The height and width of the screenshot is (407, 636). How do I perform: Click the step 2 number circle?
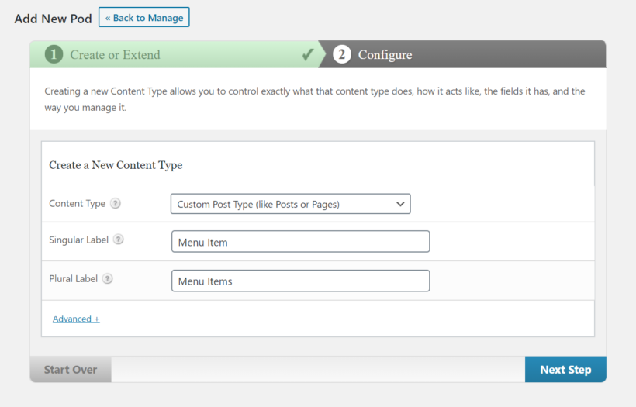[x=342, y=54]
